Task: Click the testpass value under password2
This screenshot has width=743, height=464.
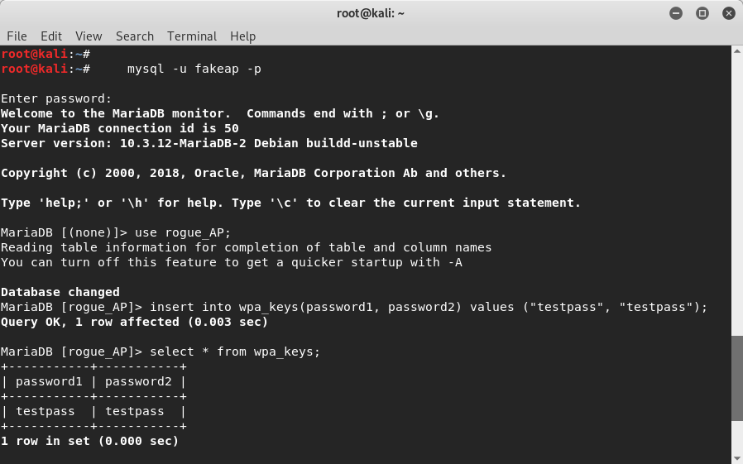Action: (135, 411)
